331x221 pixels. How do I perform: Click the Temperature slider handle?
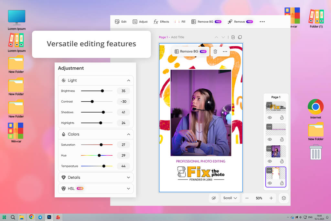click(104, 166)
